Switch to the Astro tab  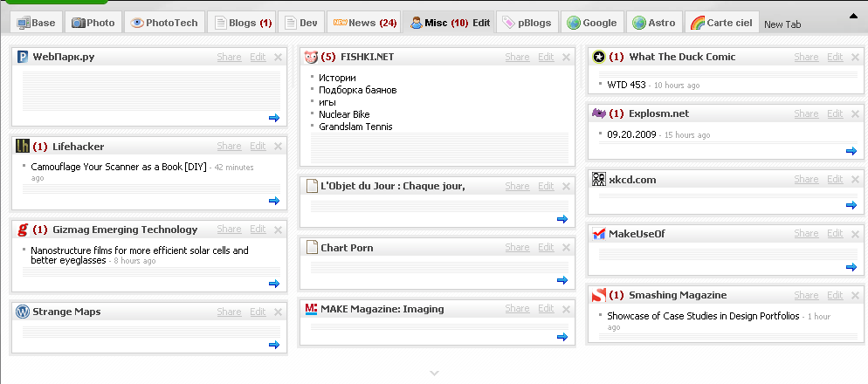click(654, 23)
